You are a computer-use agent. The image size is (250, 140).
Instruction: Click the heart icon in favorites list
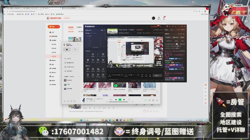(65, 58)
